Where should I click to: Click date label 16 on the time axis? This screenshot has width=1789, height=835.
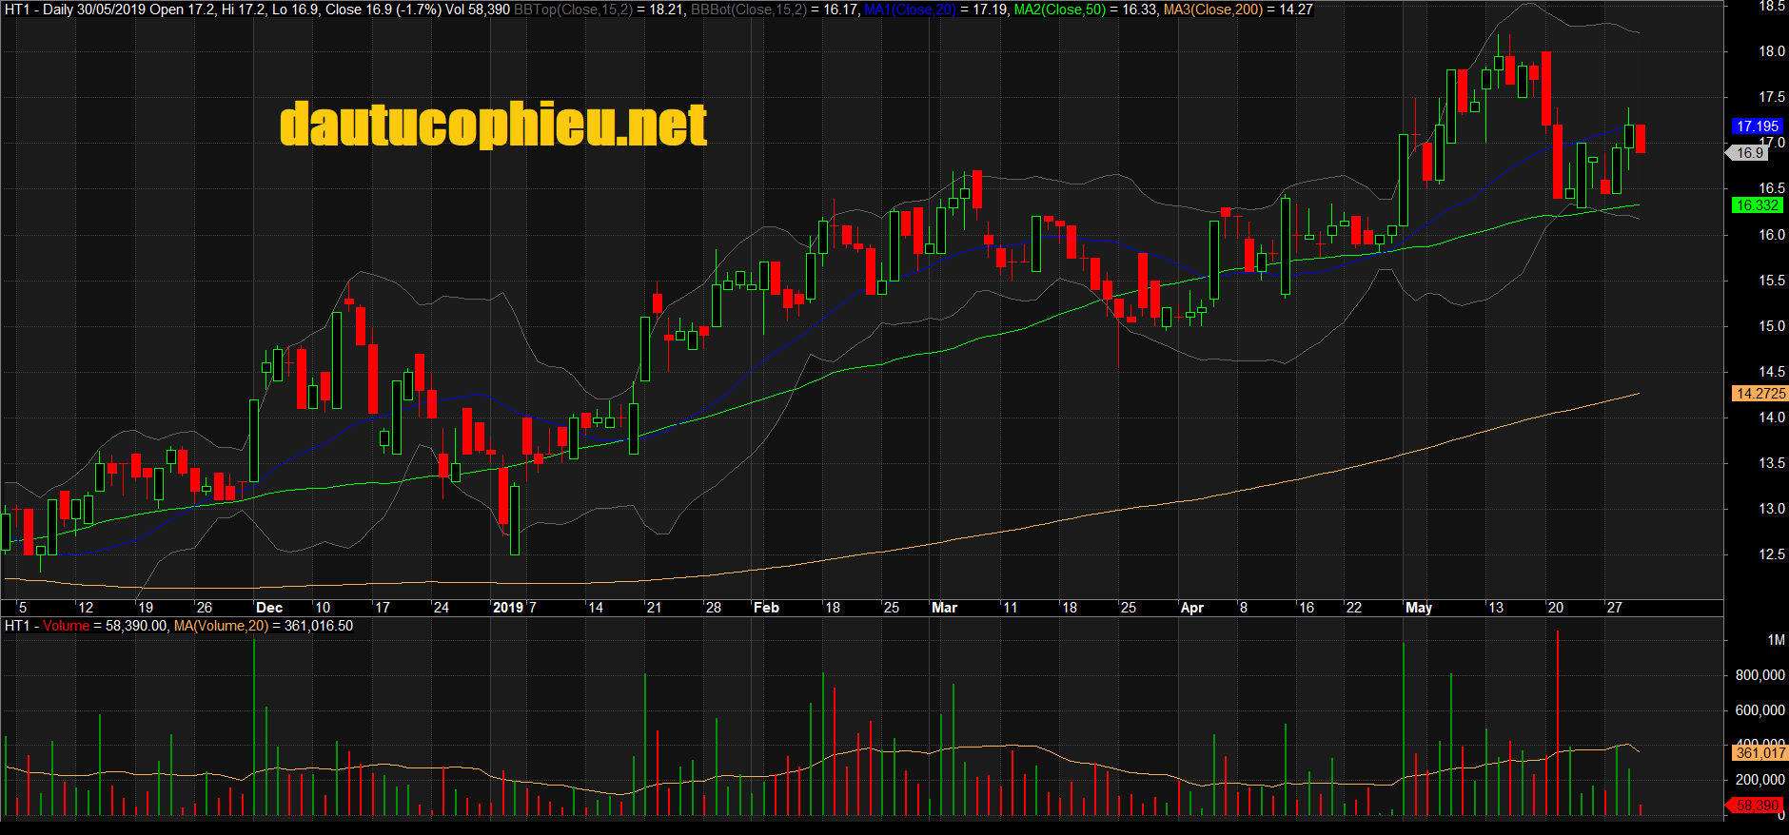tap(1307, 608)
